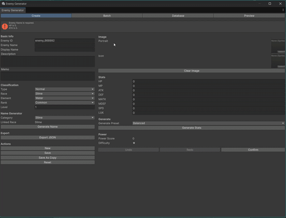This screenshot has height=218, width=286.
Task: Click the Icon sprite Select button
Action: 281,67
